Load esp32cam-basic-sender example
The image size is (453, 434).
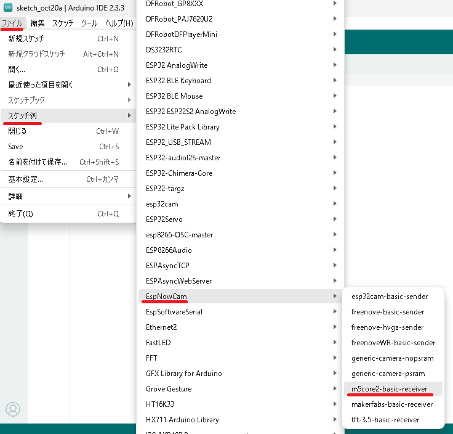point(393,297)
